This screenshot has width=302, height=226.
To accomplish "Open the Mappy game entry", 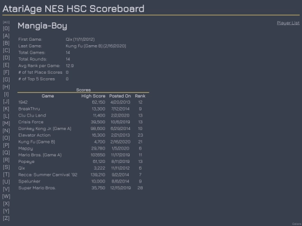I will point(25,148).
